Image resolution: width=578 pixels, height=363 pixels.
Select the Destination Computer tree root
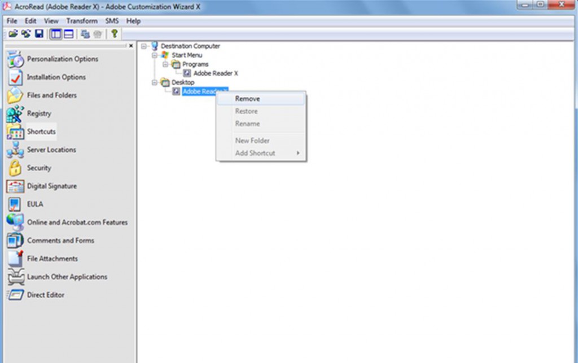click(190, 46)
